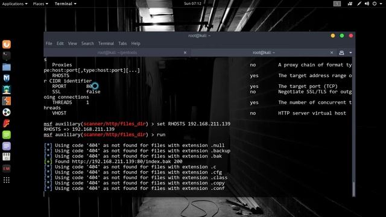The image size is (386, 217).
Task: Minimize the terminal with yellow button
Action: (333, 36)
